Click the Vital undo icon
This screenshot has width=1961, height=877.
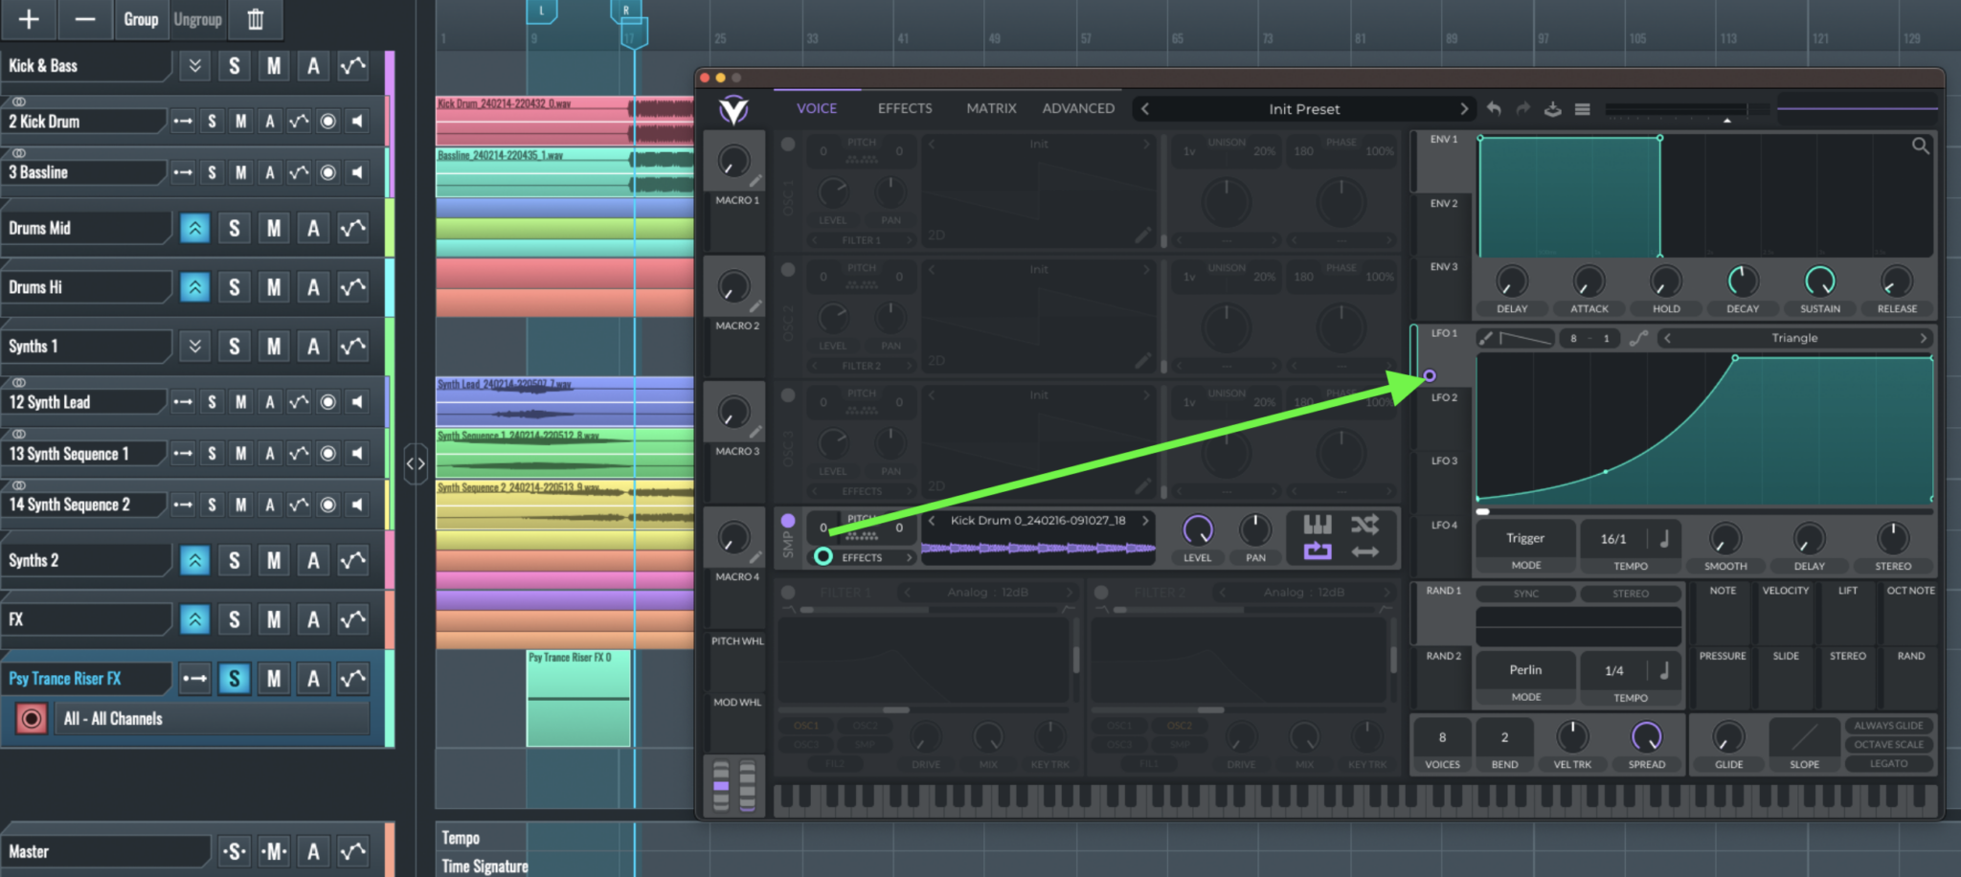pyautogui.click(x=1495, y=109)
